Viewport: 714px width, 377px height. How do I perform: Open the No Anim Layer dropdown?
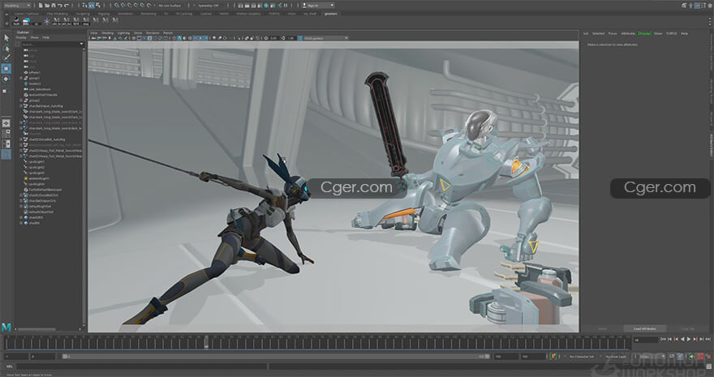[616, 357]
